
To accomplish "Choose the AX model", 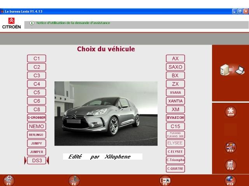I will click(x=175, y=59).
